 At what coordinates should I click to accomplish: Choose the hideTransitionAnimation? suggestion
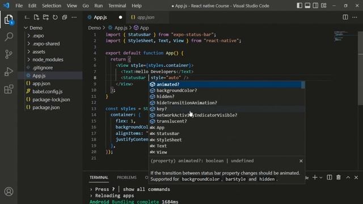225,103
